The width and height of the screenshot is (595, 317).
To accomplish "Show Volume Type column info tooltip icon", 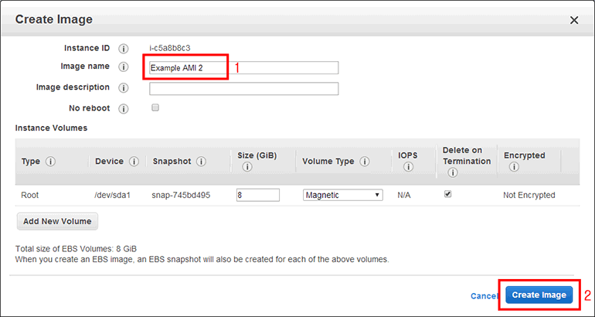I will (364, 162).
